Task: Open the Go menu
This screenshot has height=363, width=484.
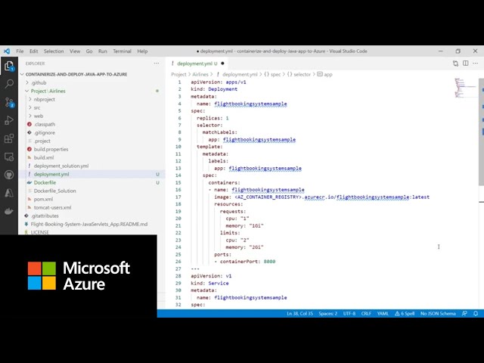Action: 89,51
